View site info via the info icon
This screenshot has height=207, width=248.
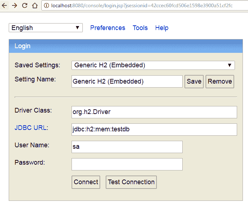coord(46,5)
